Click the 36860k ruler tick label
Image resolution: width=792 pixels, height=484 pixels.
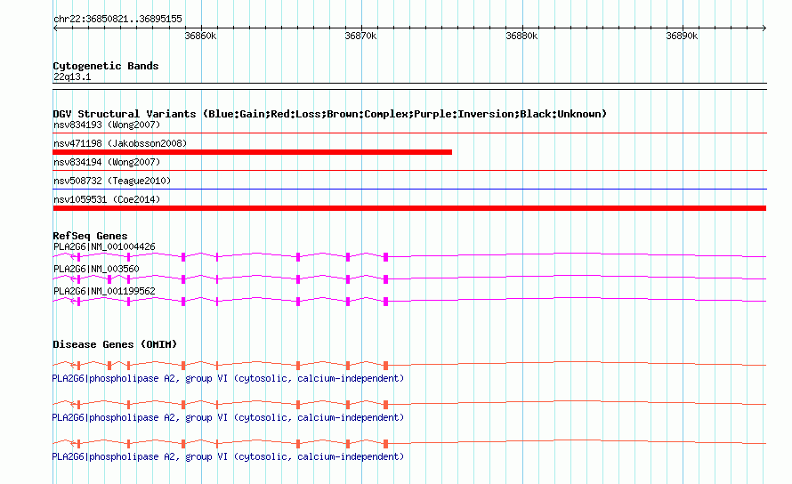(x=200, y=36)
